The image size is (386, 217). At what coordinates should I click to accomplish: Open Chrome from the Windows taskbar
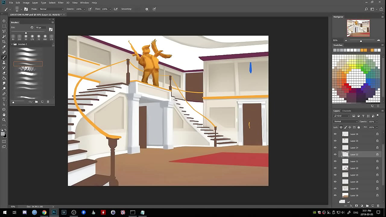pyautogui.click(x=44, y=212)
